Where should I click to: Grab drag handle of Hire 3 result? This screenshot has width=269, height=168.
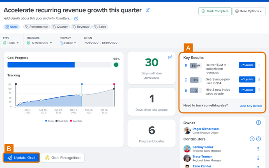pyautogui.click(x=186, y=90)
